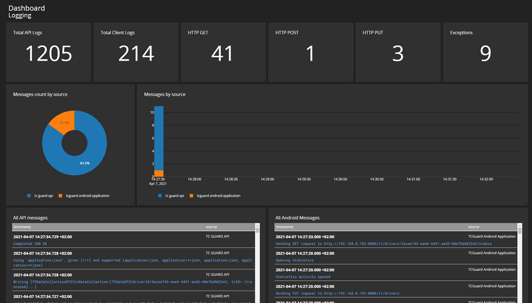
Task: Click the resize handle of Total API Logs widget
Action: 89,80
